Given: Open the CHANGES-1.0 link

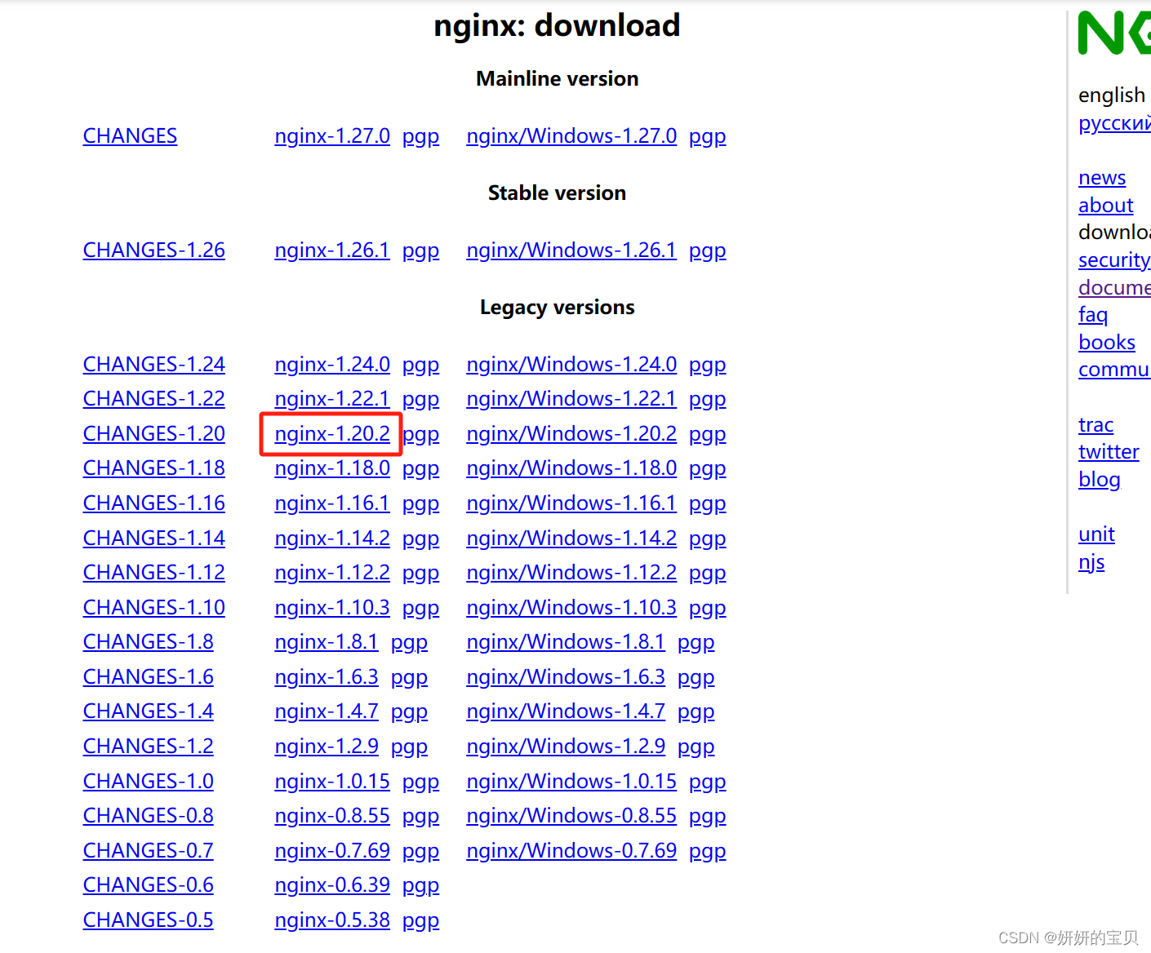Looking at the screenshot, I should click(149, 782).
